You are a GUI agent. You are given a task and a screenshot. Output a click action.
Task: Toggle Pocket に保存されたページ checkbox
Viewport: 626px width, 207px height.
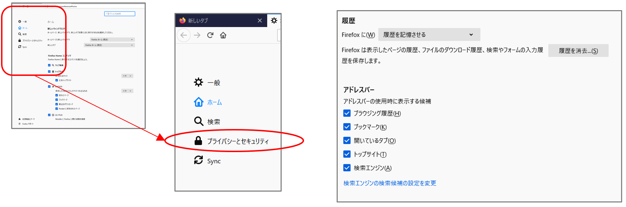coord(56,108)
